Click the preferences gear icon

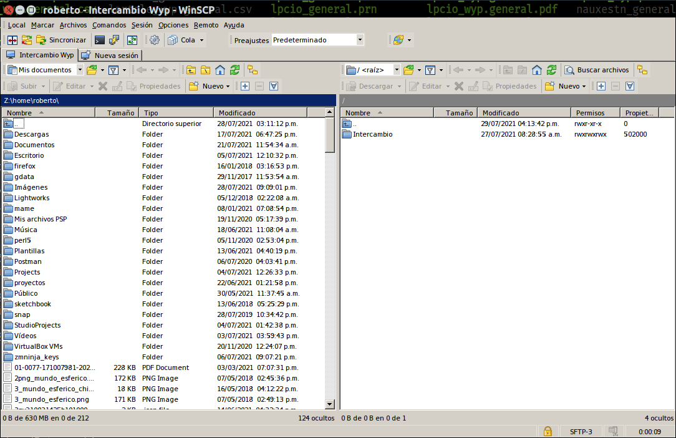pos(155,40)
